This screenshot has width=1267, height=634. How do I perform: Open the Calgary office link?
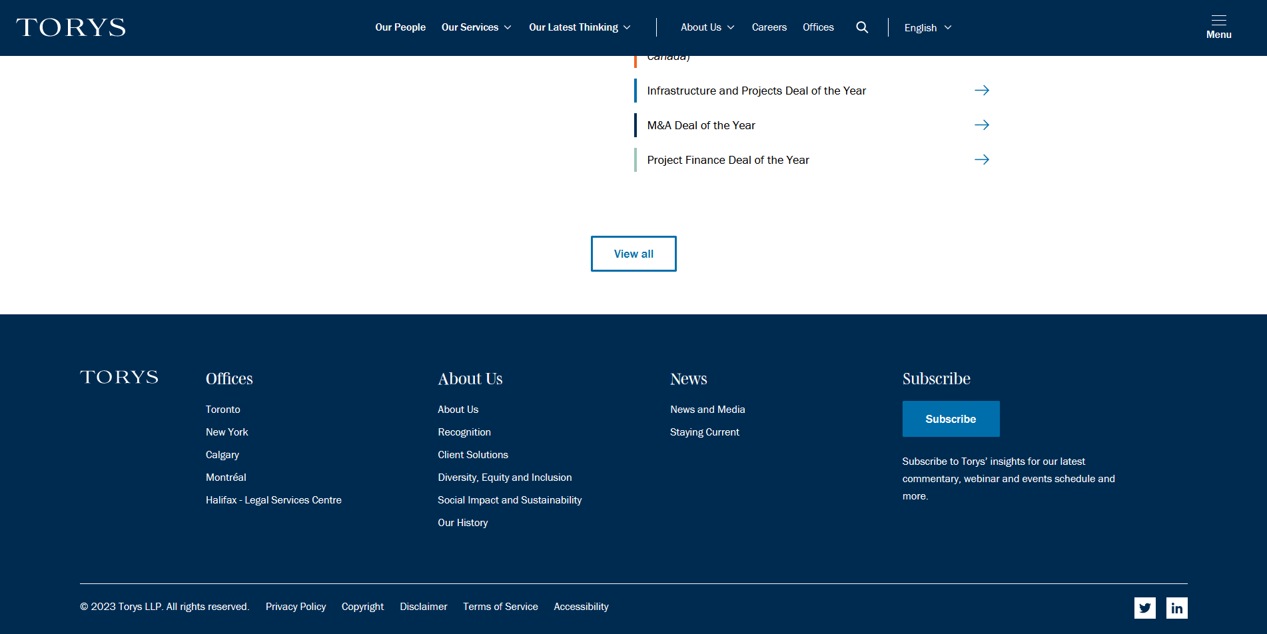222,455
